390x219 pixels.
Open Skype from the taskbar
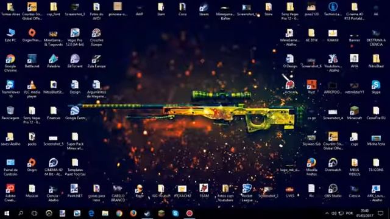coord(175,214)
